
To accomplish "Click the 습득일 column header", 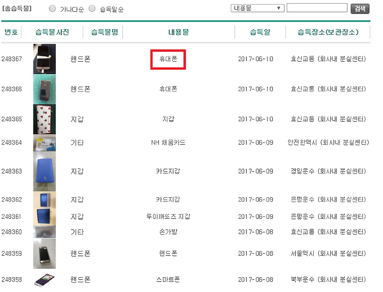I will [x=260, y=32].
